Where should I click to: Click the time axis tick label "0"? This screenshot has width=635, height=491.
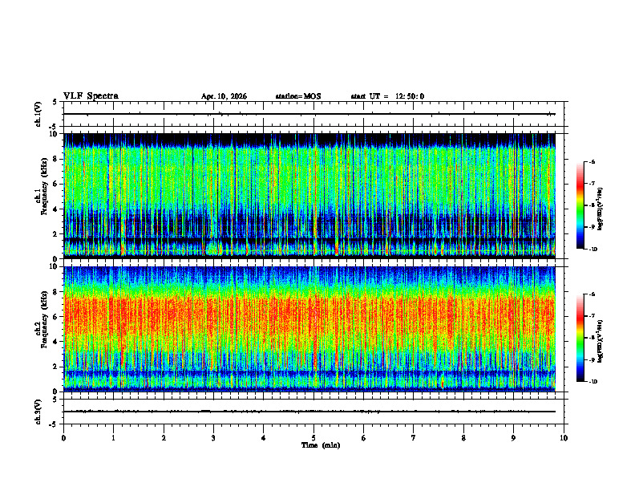point(63,438)
